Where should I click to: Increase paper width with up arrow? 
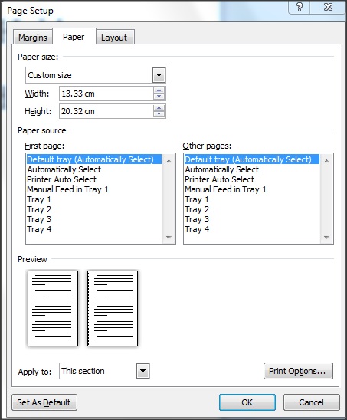[159, 90]
